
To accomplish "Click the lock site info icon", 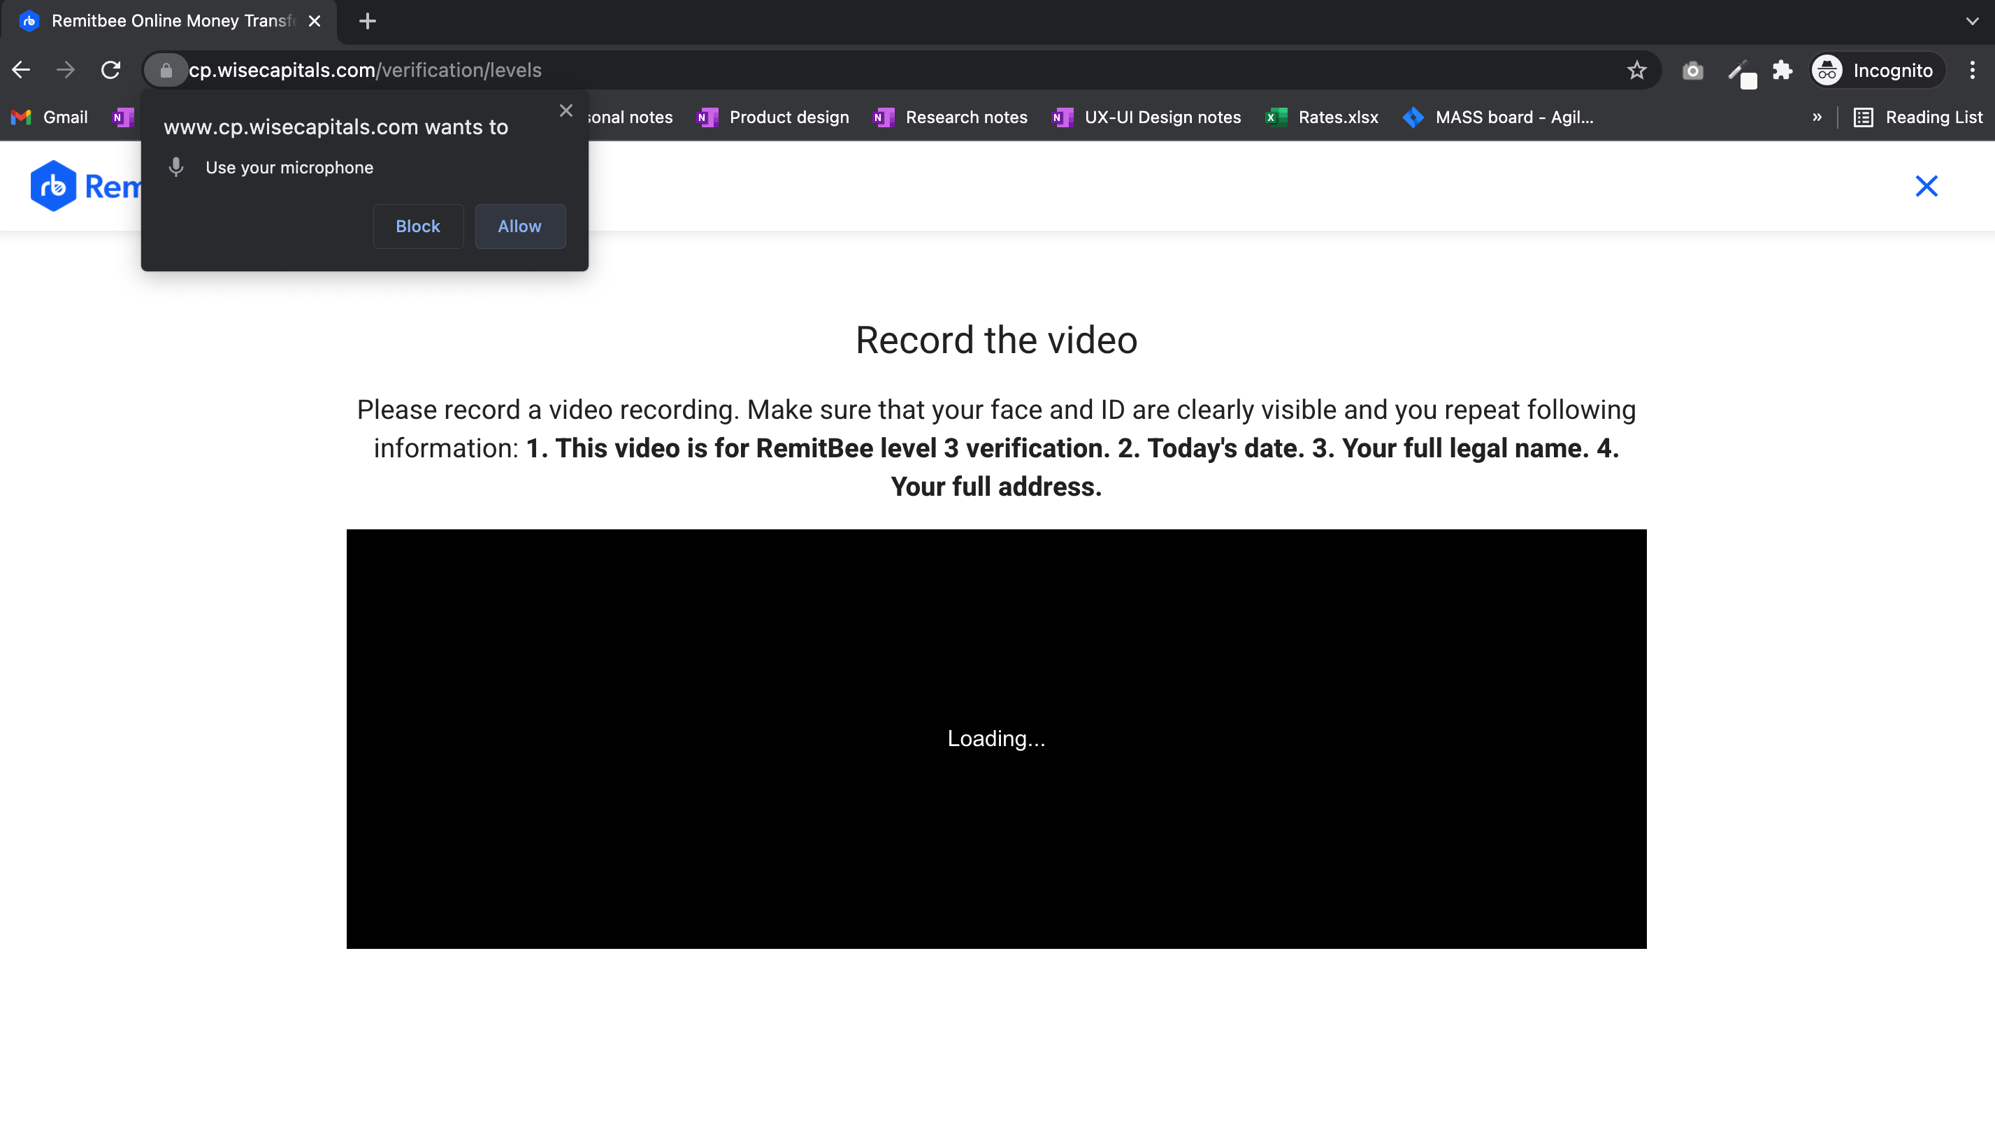I will point(166,70).
